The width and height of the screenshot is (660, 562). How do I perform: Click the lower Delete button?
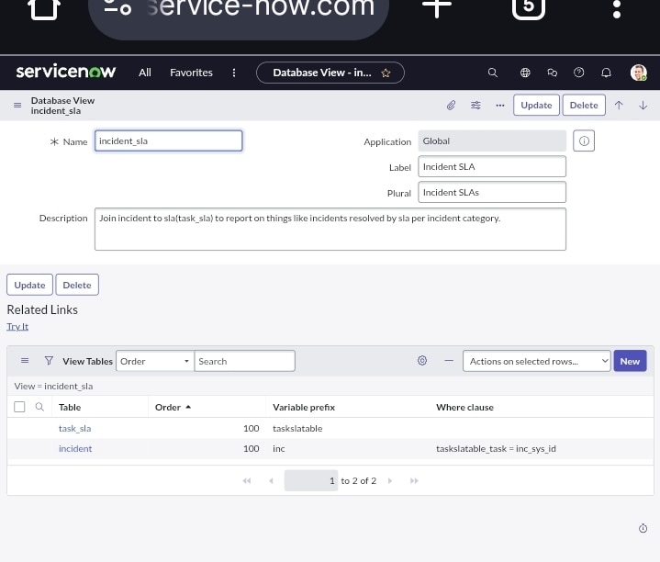coord(77,285)
